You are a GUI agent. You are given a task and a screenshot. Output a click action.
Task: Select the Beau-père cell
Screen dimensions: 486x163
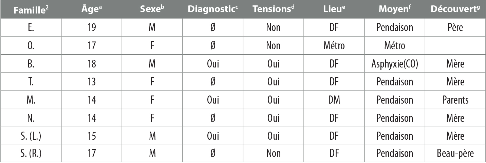[x=455, y=154]
